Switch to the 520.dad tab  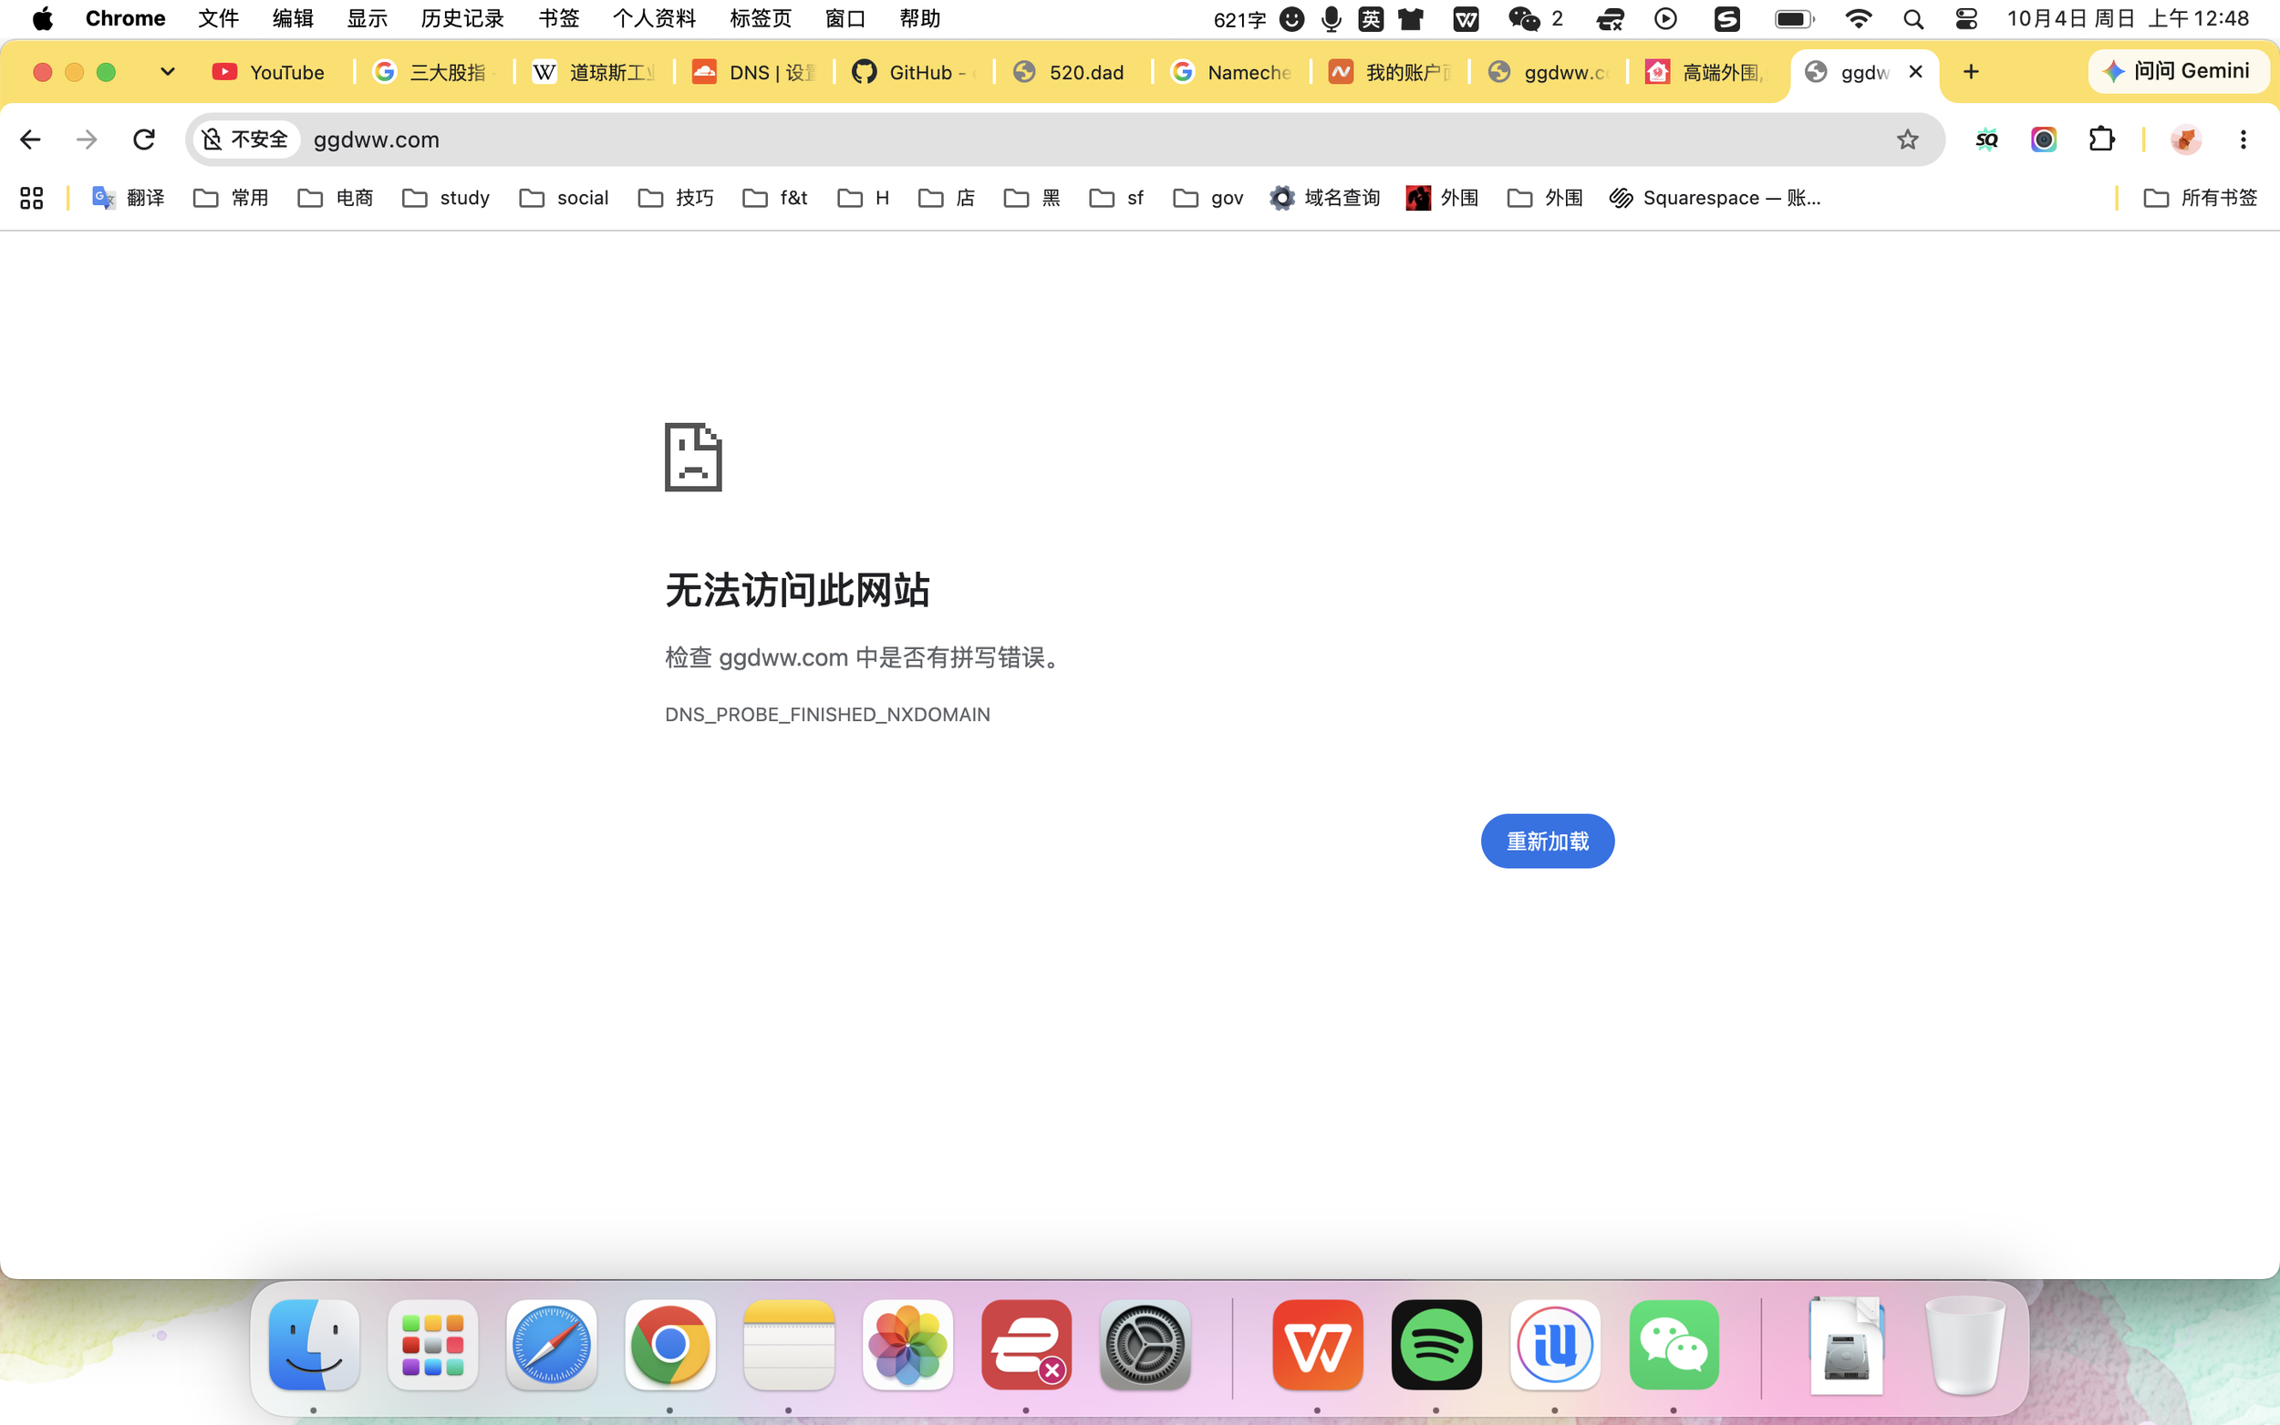coord(1073,73)
